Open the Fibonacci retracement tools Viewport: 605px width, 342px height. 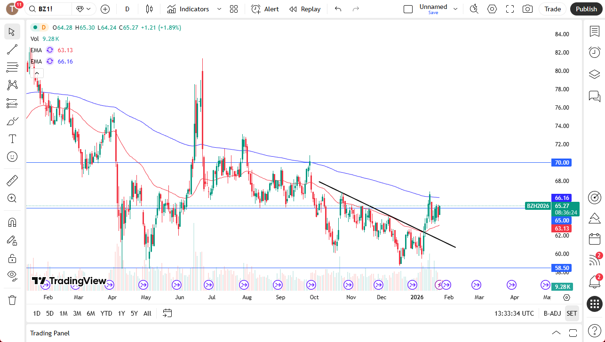point(12,67)
